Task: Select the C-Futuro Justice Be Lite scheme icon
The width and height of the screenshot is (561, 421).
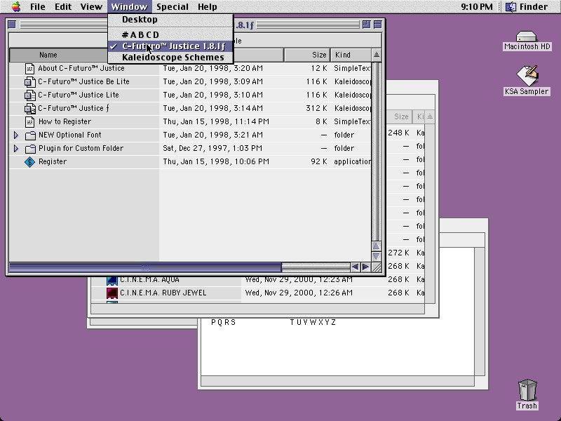Action: [29, 81]
